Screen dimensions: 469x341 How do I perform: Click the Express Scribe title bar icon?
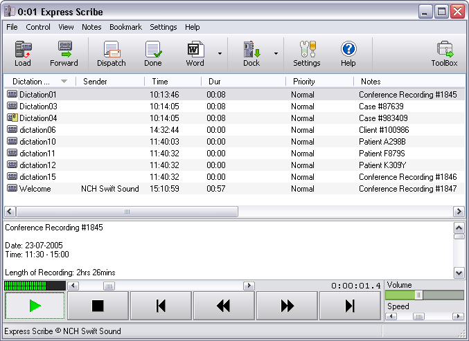point(9,11)
